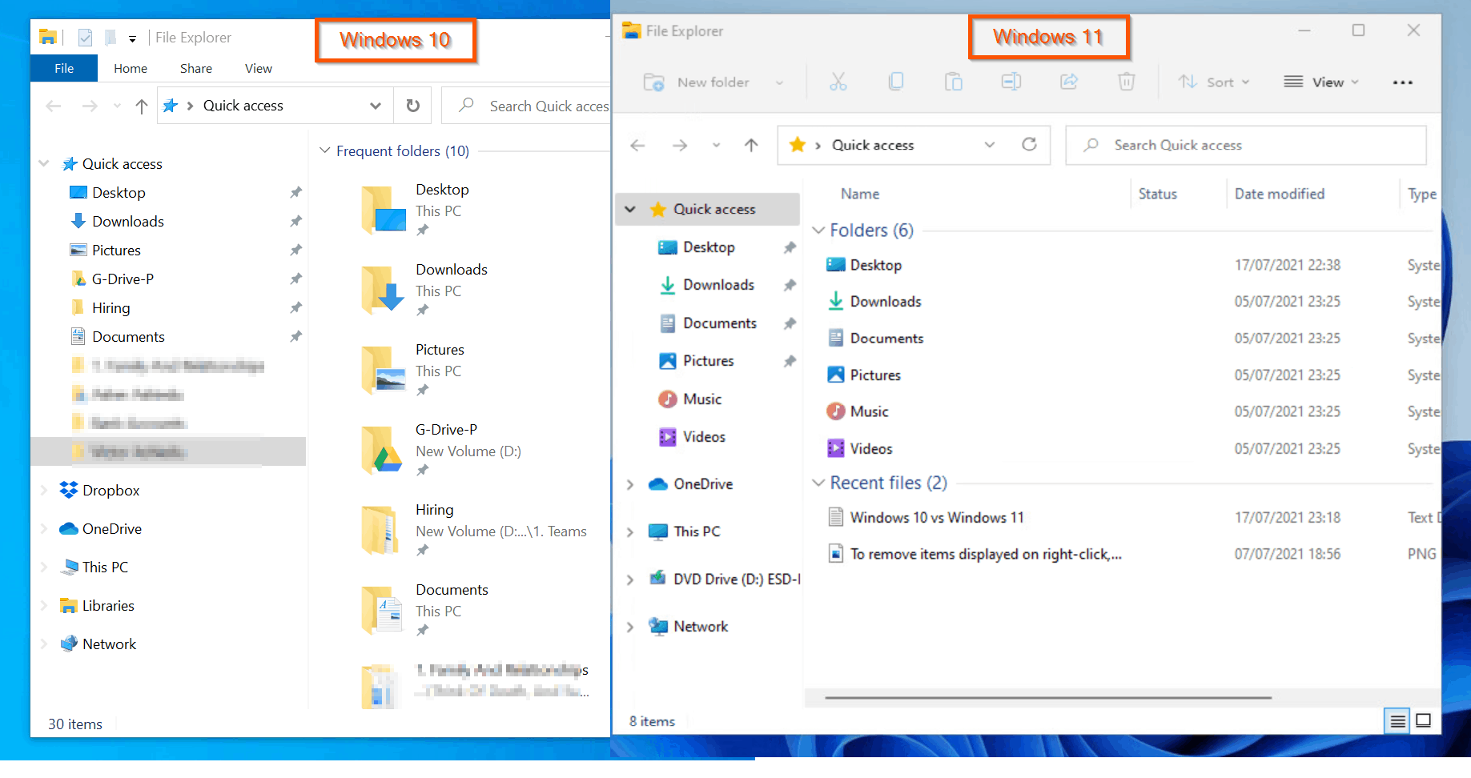Open the View ribbon tab in Windows 10
The width and height of the screenshot is (1471, 778).
(x=259, y=68)
